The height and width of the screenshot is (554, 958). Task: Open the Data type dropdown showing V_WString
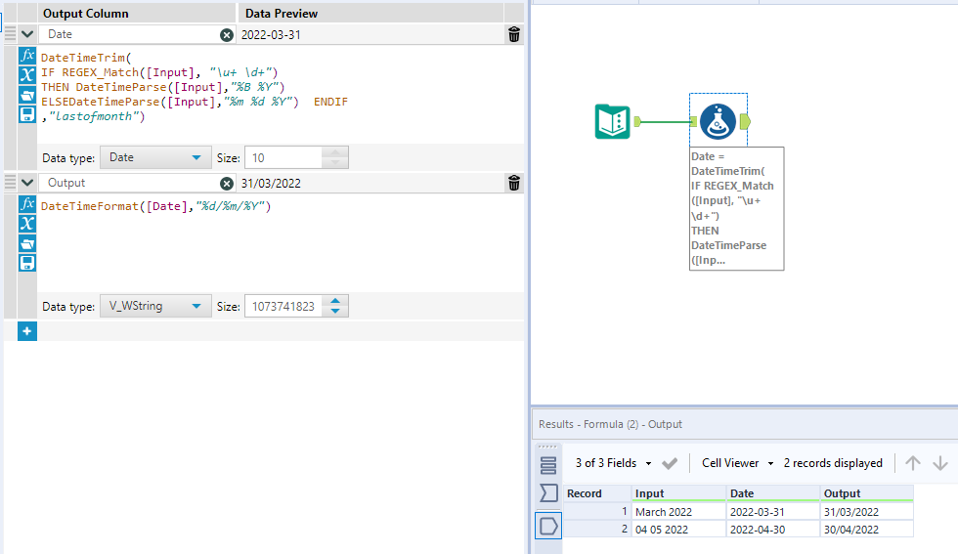[x=156, y=306]
